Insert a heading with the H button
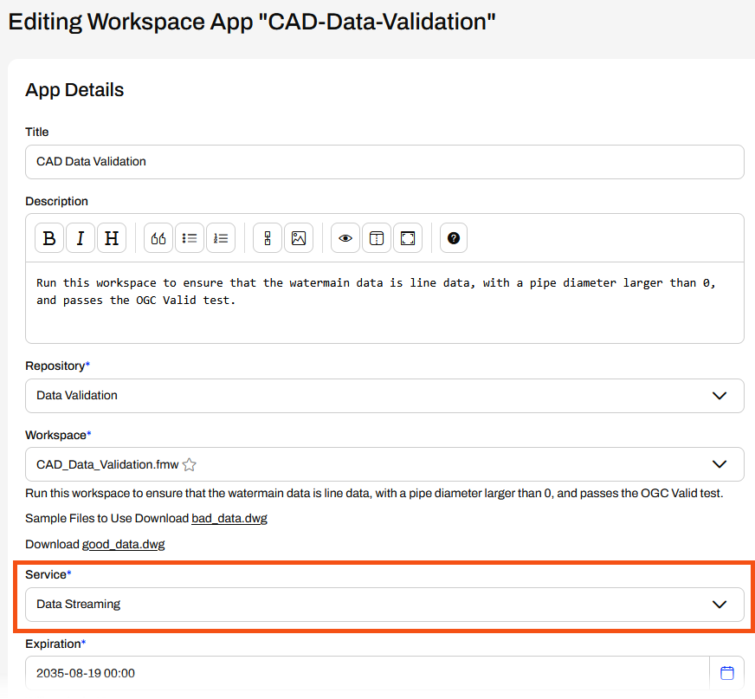 112,238
